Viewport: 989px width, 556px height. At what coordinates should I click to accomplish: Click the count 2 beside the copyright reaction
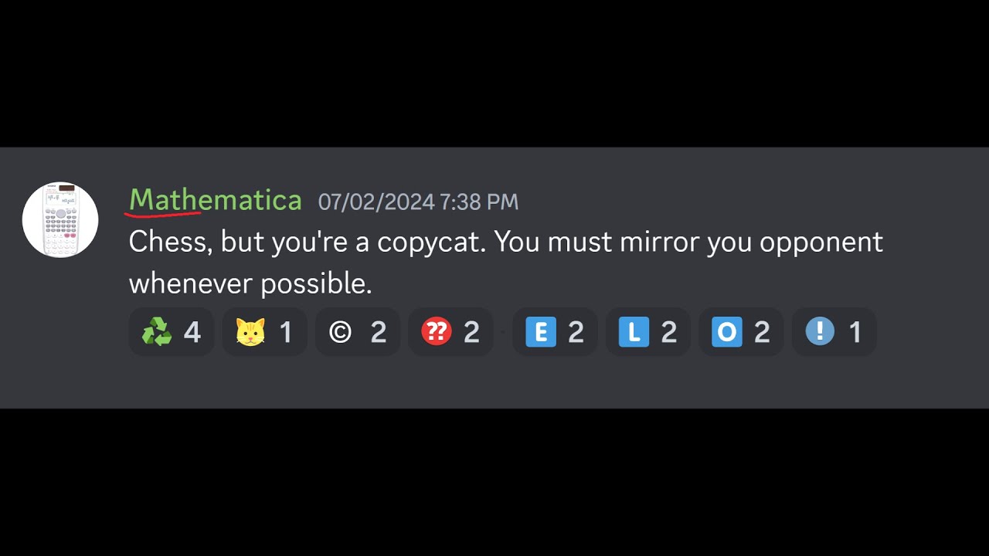pos(379,333)
